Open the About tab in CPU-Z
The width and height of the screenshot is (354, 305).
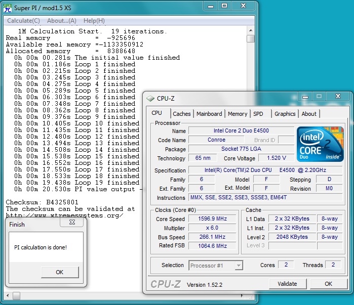coord(309,114)
